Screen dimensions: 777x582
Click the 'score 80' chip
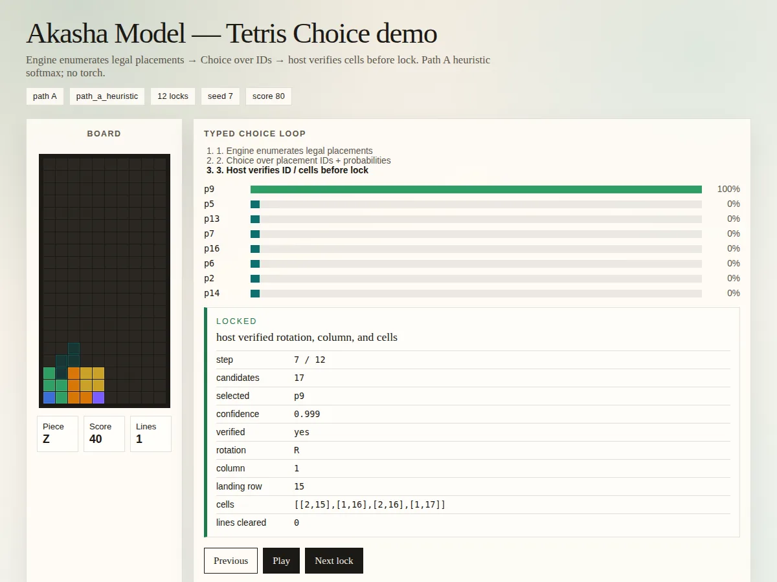pos(269,96)
